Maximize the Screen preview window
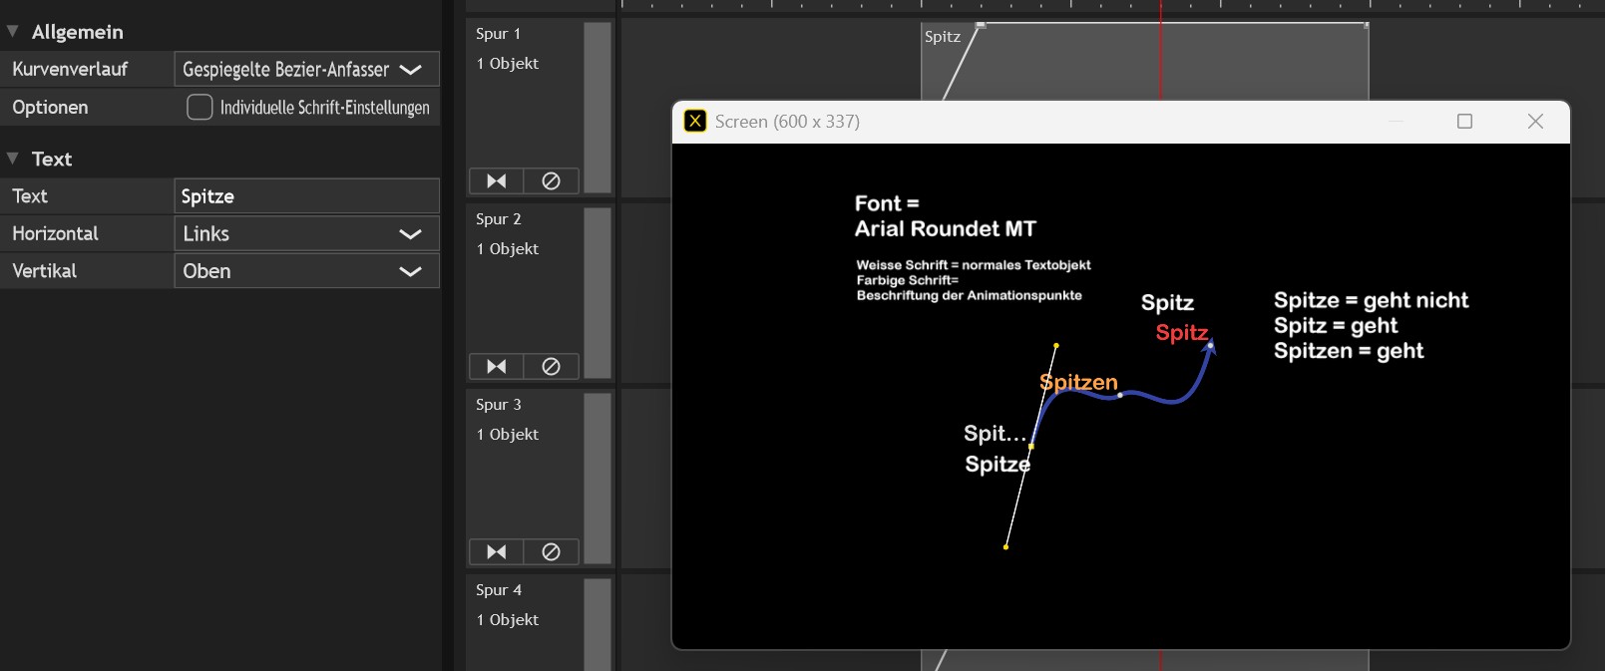 point(1464,122)
